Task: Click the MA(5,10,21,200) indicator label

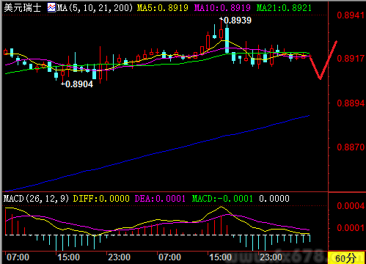Action: [95, 8]
